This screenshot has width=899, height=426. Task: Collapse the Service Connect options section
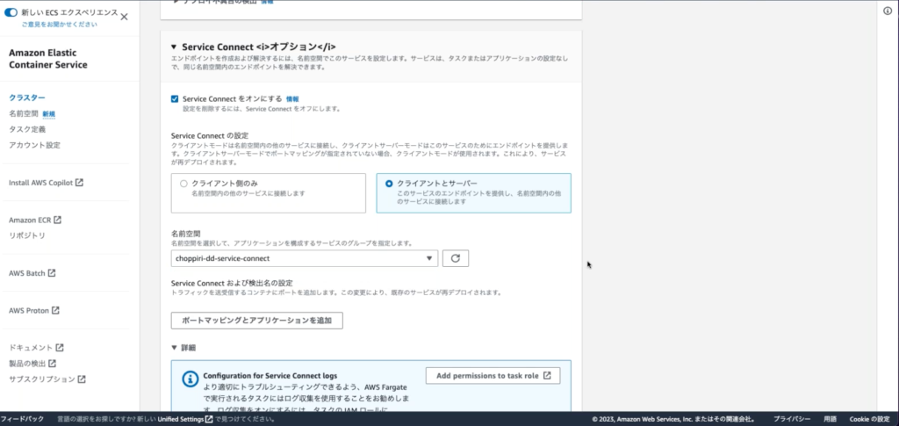coord(174,47)
